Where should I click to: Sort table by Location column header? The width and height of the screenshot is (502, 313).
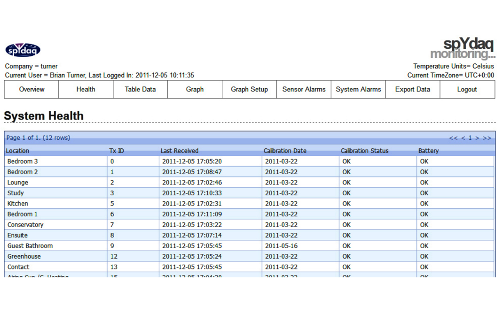tap(17, 151)
